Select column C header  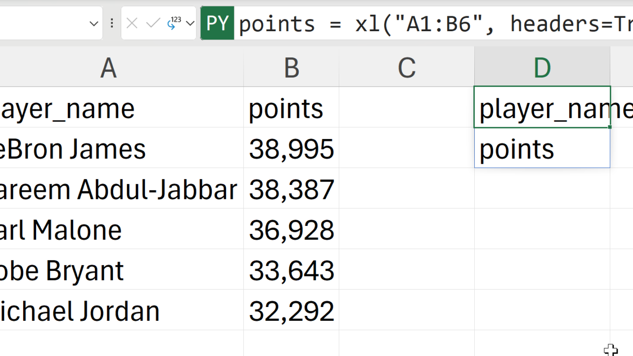click(407, 67)
